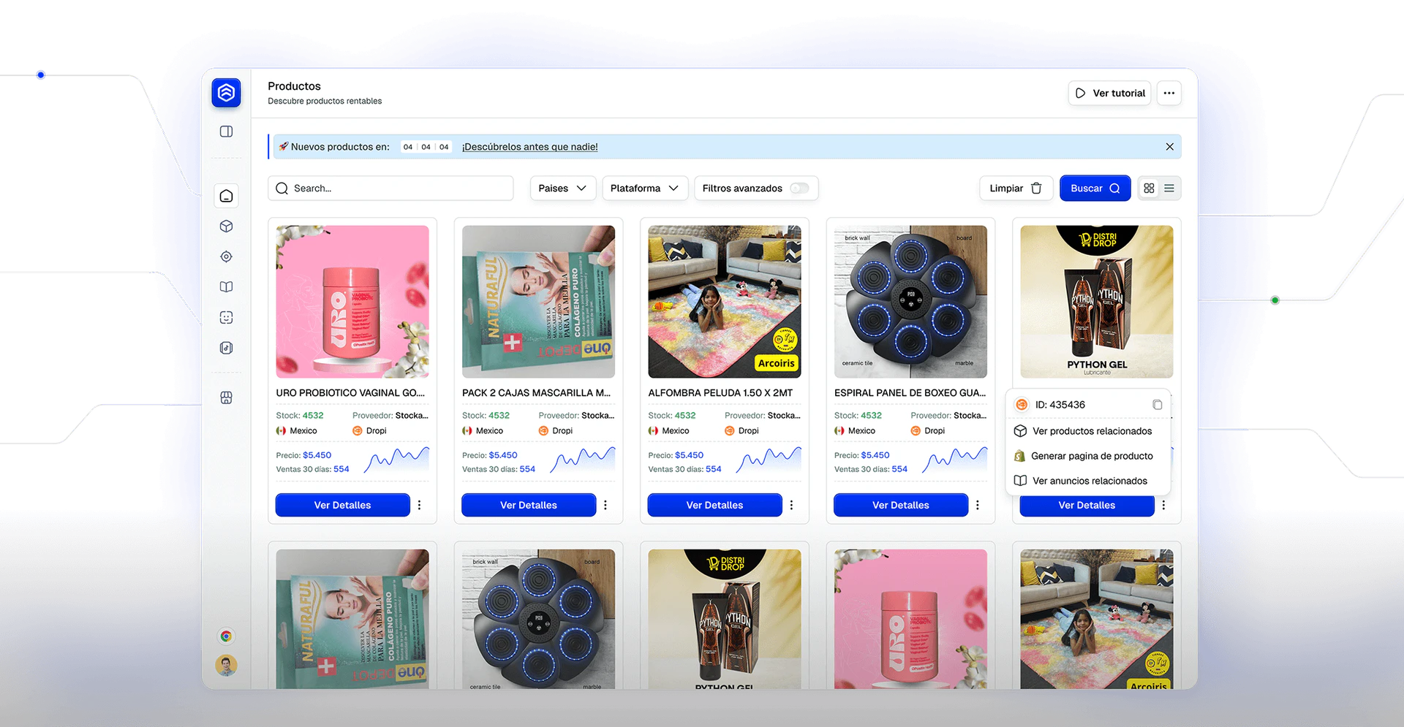Image resolution: width=1404 pixels, height=727 pixels.
Task: Open the Plataforma dropdown
Action: coord(644,188)
